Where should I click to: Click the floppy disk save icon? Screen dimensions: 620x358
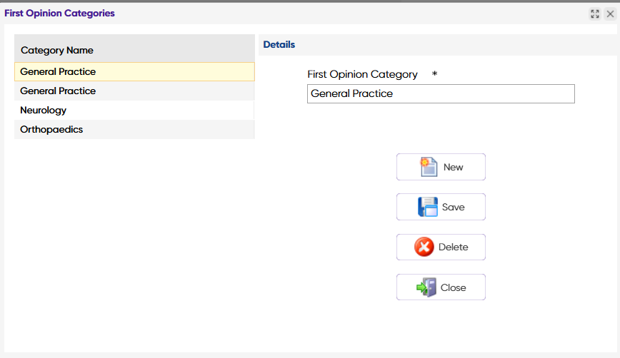coord(428,207)
